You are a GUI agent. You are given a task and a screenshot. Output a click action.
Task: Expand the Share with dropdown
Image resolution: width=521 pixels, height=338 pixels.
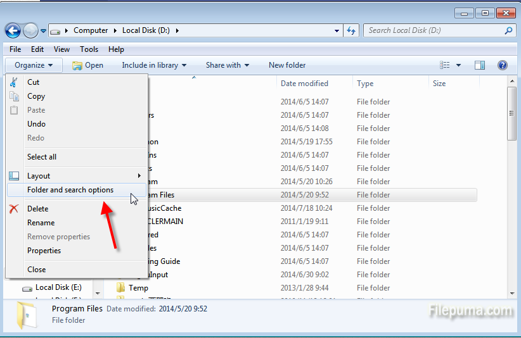pyautogui.click(x=227, y=65)
